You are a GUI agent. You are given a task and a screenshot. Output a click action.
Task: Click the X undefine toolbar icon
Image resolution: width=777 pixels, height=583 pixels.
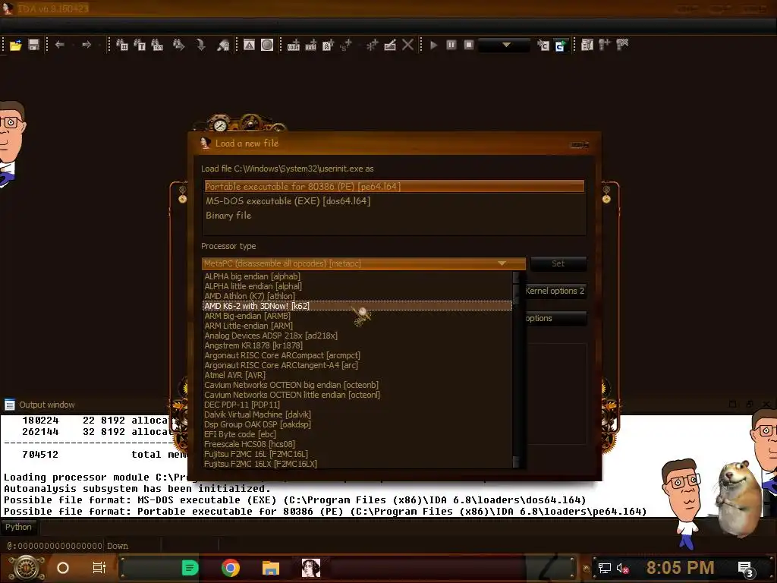407,45
